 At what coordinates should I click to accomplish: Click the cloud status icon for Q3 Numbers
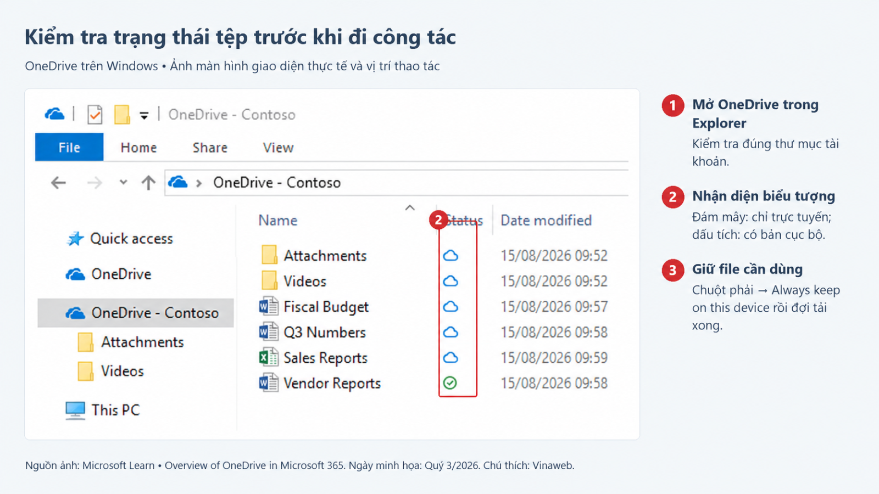point(450,333)
